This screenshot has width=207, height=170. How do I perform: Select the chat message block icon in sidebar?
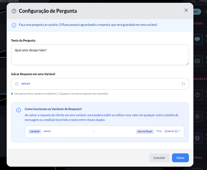tap(197, 39)
